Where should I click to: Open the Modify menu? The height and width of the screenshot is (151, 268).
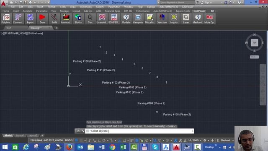pos(100,7)
